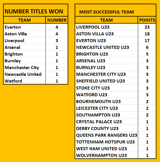Viewport: 160px width, 162px height.
Task: Select the TOTTENHAM HOTSPUR U23 cell
Action: click(106, 142)
